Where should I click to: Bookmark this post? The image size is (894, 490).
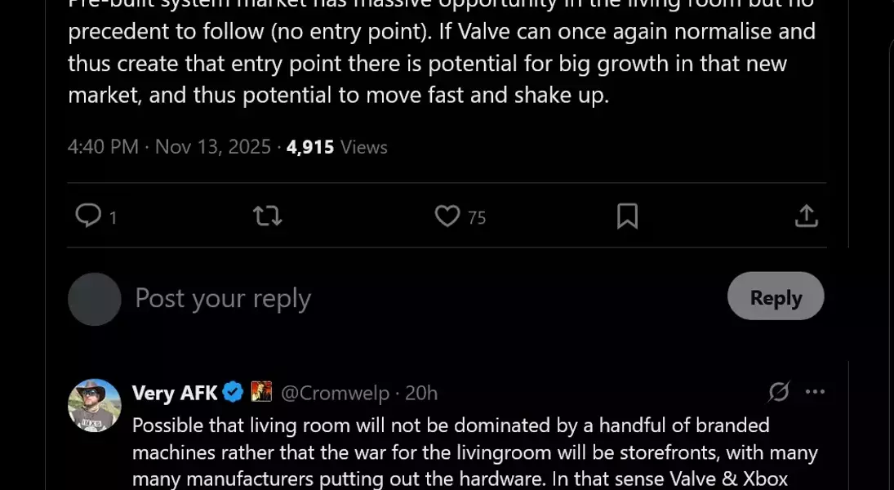pos(627,216)
